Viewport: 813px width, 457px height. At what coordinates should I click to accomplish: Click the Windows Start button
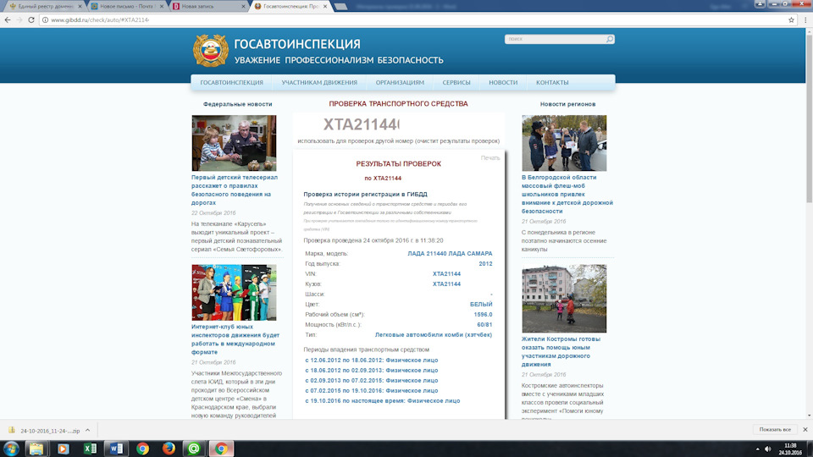(11, 449)
